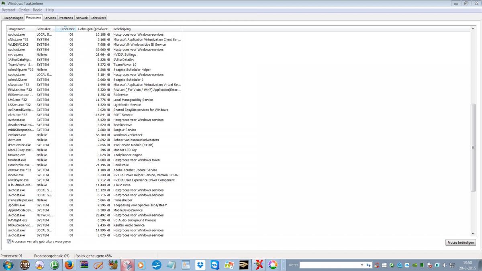Launch uTorrent from the taskbar
This screenshot has width=482, height=271.
coord(54,265)
